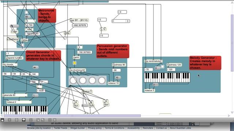Click the presentation mode icon in toolbar
The height and width of the screenshot is (131, 234).
pos(24,120)
